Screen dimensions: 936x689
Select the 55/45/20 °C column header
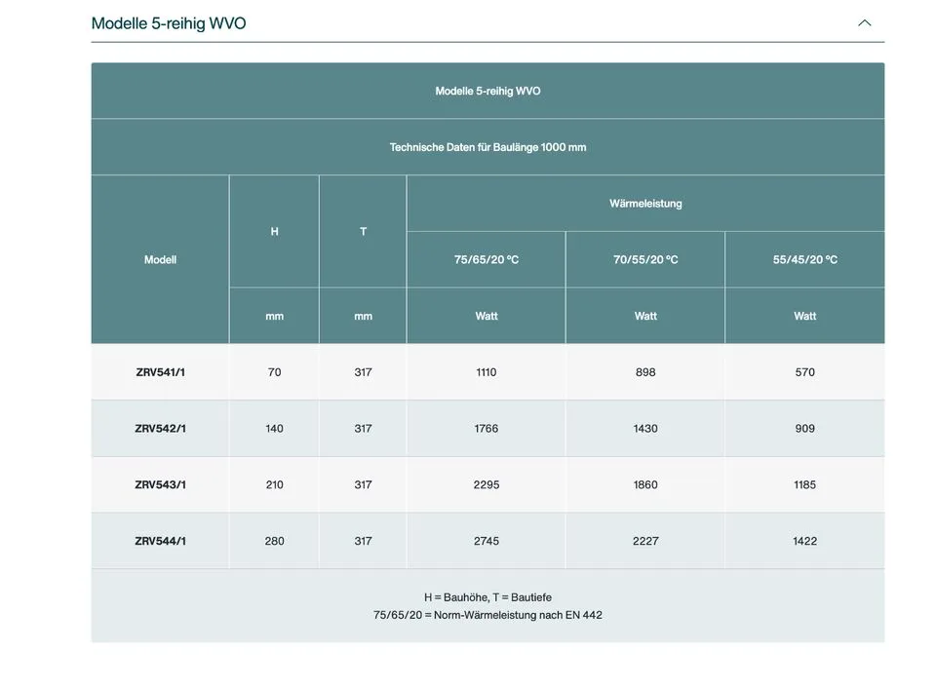[804, 259]
